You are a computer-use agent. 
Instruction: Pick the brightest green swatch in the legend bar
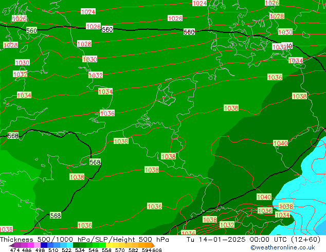[102, 245]
